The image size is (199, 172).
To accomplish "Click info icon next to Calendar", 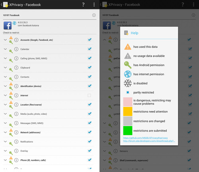I will coord(16,49).
